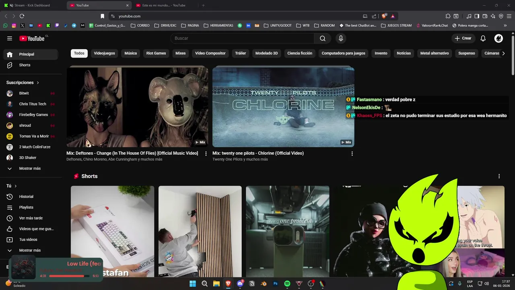Select the Ciencia ficción filter chip
The width and height of the screenshot is (515, 290).
[300, 53]
